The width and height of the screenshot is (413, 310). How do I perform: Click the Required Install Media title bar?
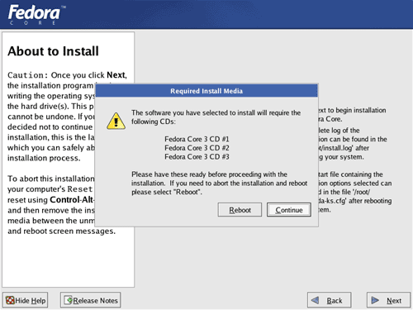206,91
